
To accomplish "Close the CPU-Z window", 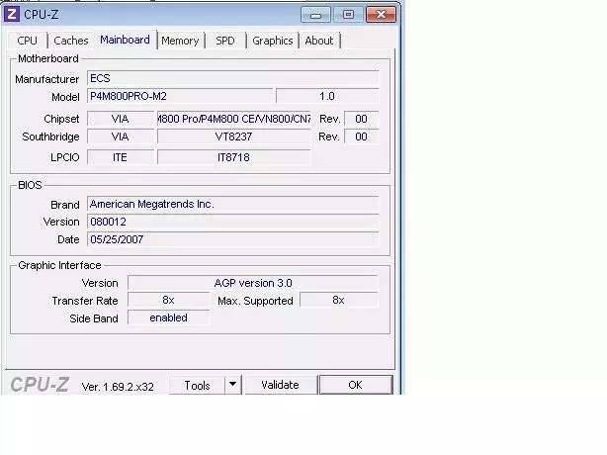I will pyautogui.click(x=381, y=15).
